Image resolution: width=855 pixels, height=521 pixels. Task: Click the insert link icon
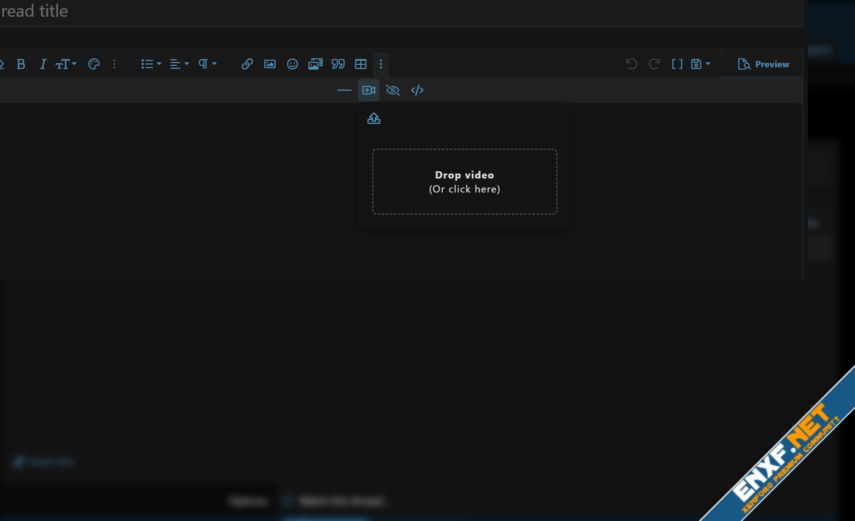(x=247, y=64)
